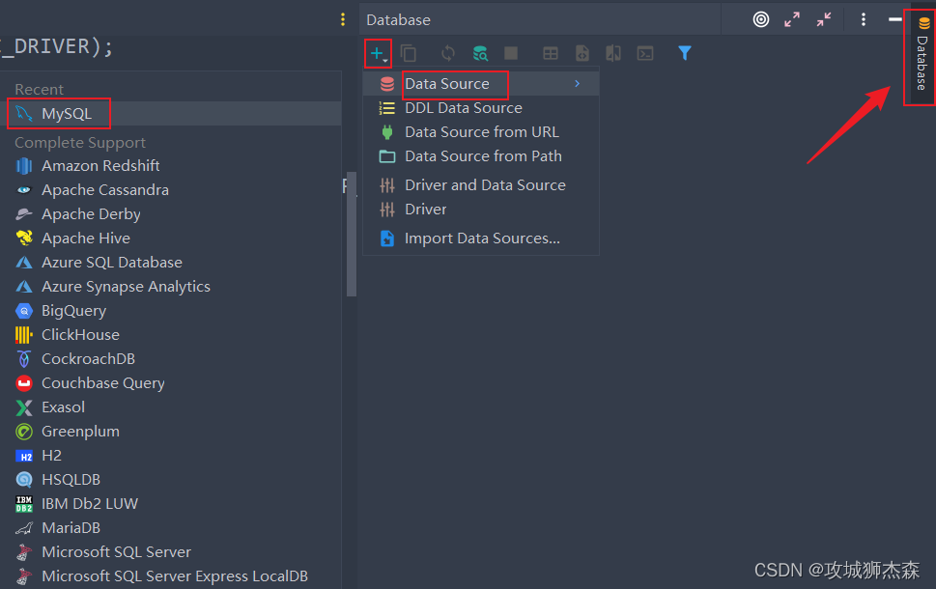This screenshot has width=936, height=589.
Task: Click the Compare structure icon
Action: 613,54
